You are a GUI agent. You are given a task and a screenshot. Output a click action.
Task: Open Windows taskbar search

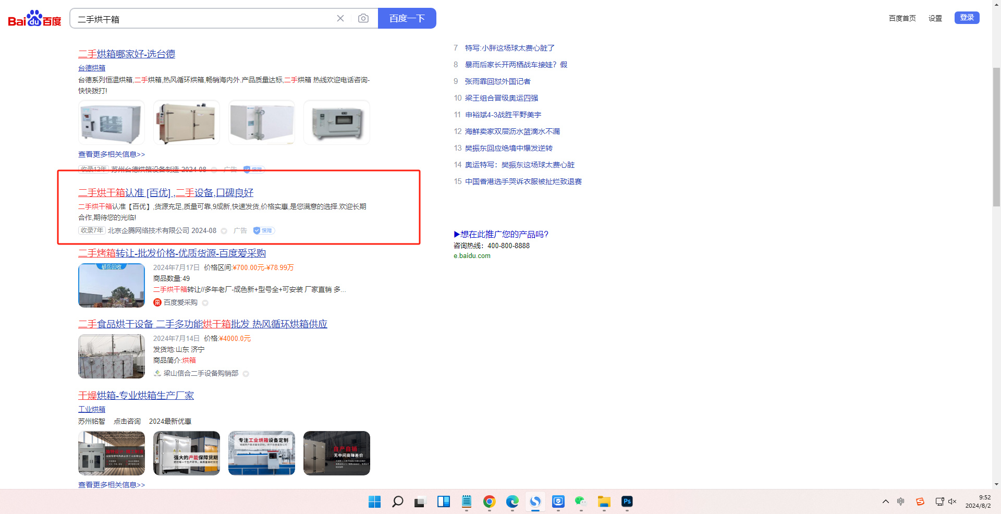click(x=397, y=501)
